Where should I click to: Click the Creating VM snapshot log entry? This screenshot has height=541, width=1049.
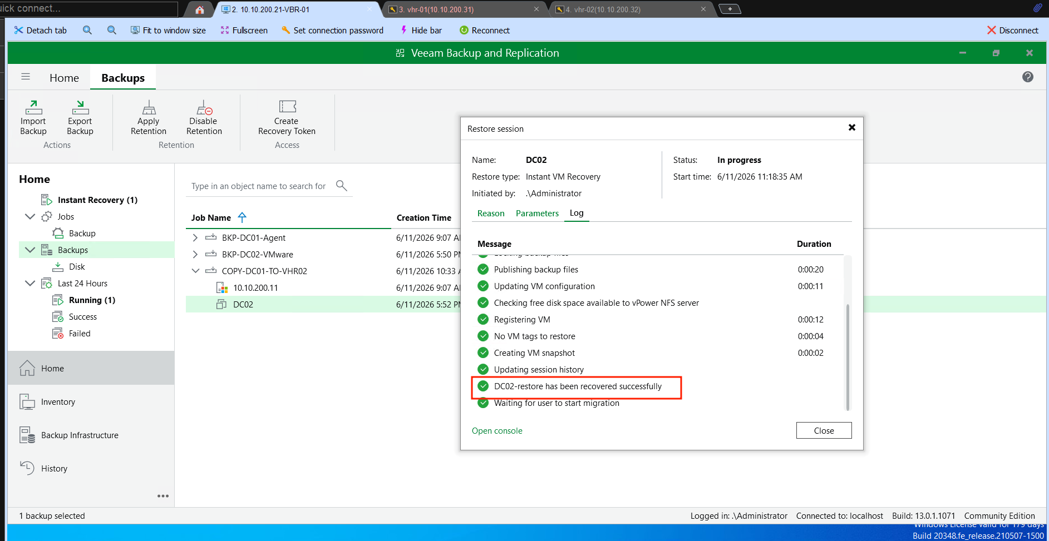coord(534,353)
